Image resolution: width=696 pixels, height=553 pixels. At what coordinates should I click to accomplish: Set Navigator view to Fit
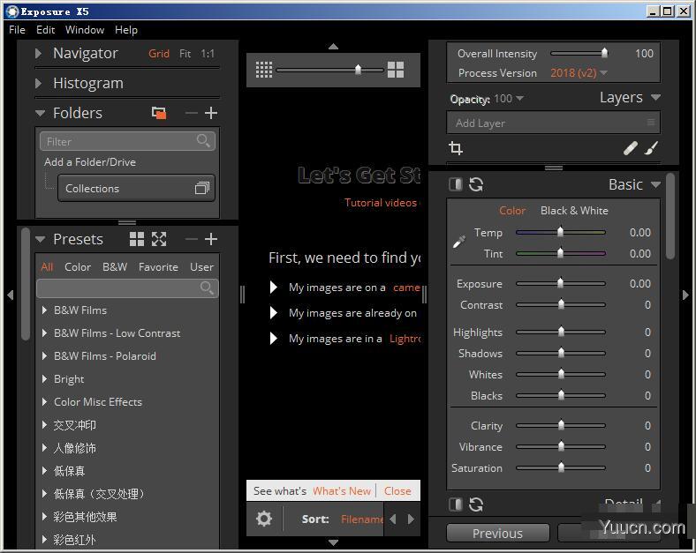tap(185, 54)
